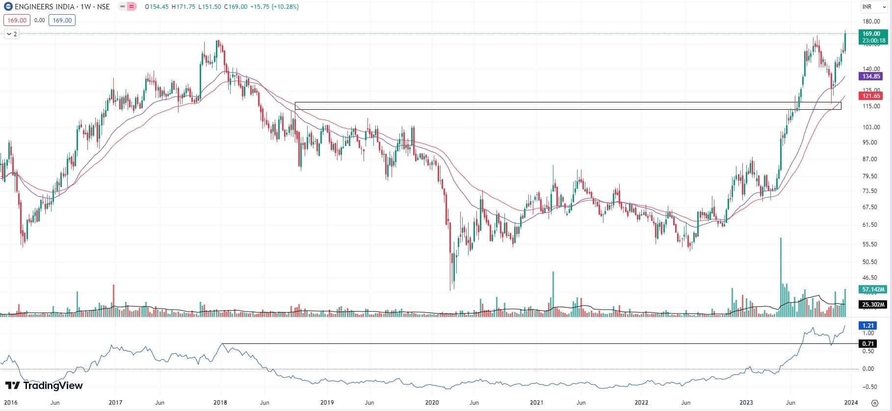Open the chart settings gear icon
The image size is (892, 411).
(x=874, y=403)
